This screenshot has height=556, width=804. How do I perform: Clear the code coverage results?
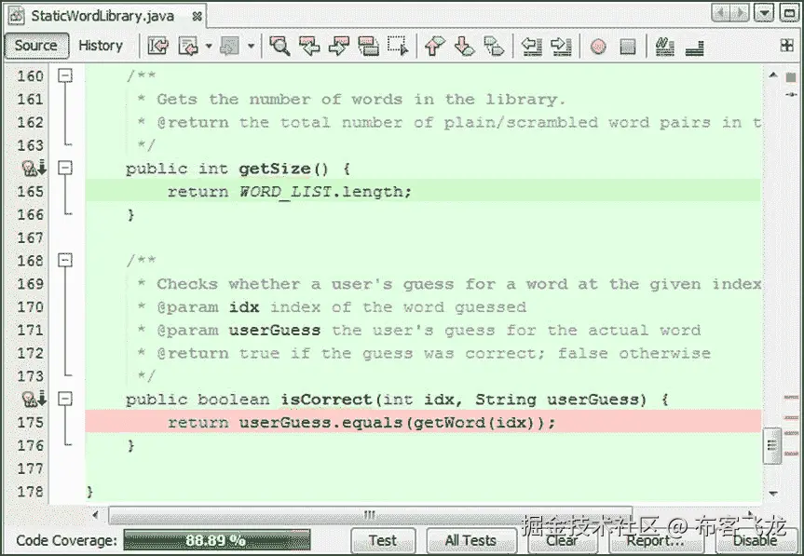563,540
